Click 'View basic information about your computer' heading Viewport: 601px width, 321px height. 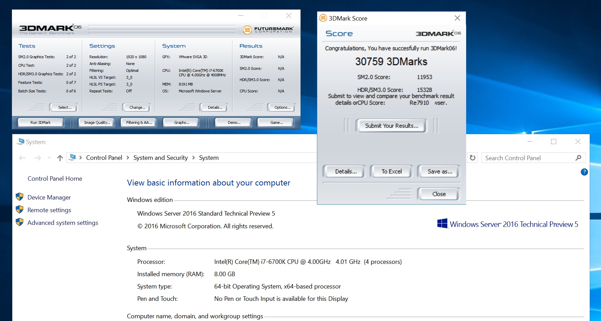(208, 183)
